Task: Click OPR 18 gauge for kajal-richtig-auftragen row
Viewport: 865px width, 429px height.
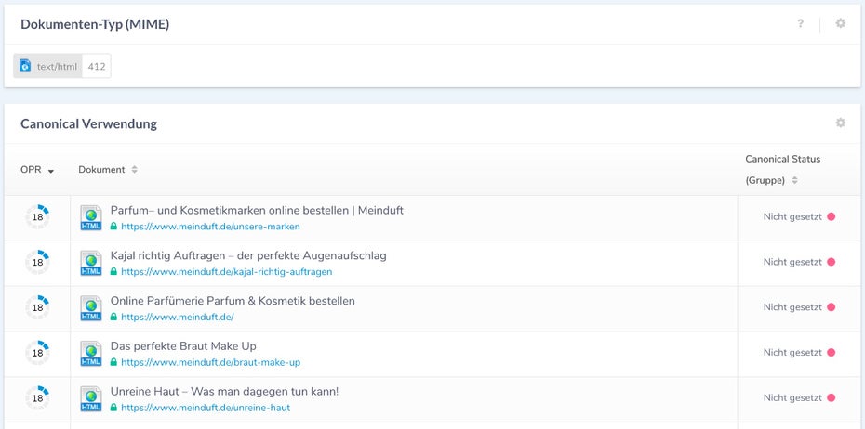Action: point(37,262)
